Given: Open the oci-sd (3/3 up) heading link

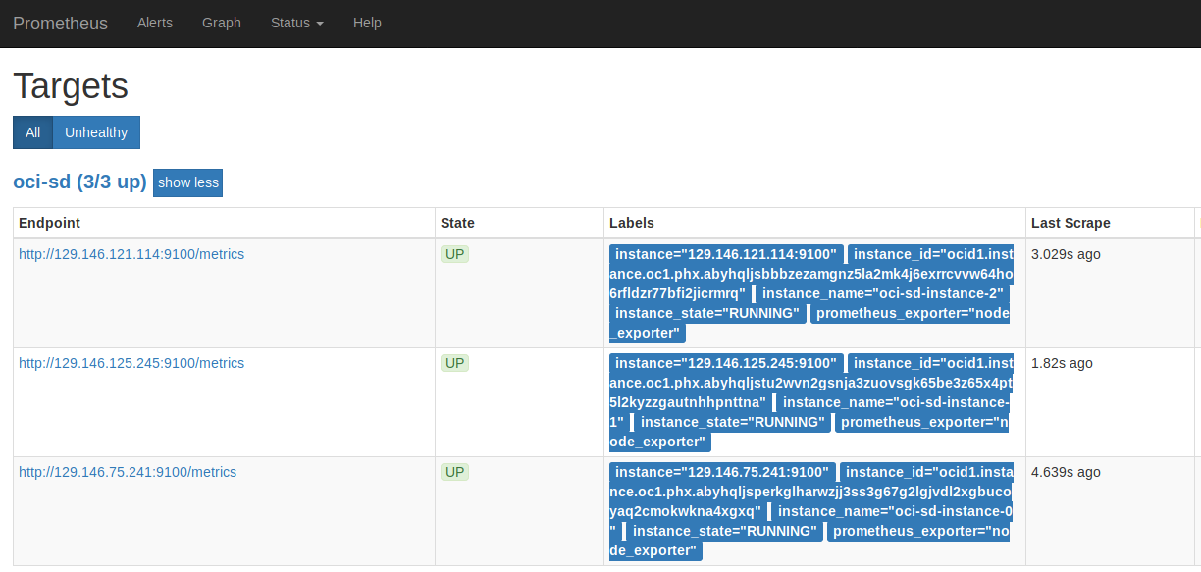Looking at the screenshot, I should [79, 182].
